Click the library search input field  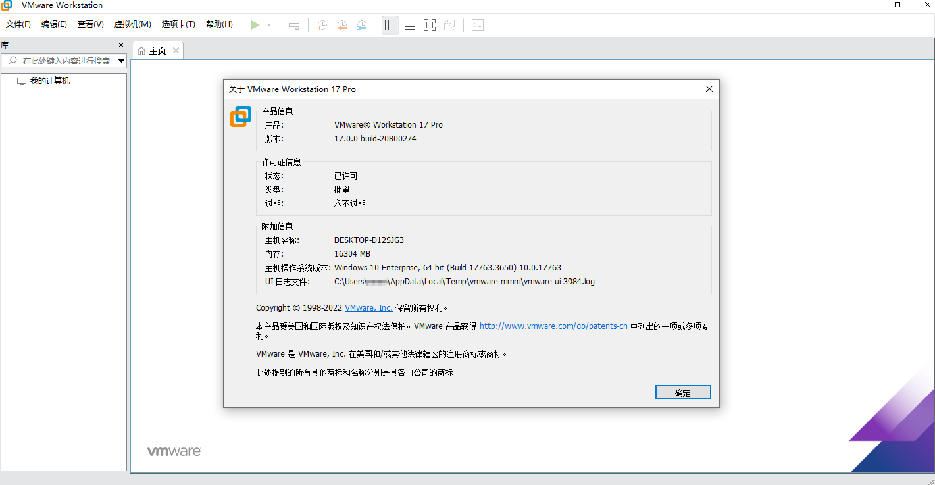[64, 61]
